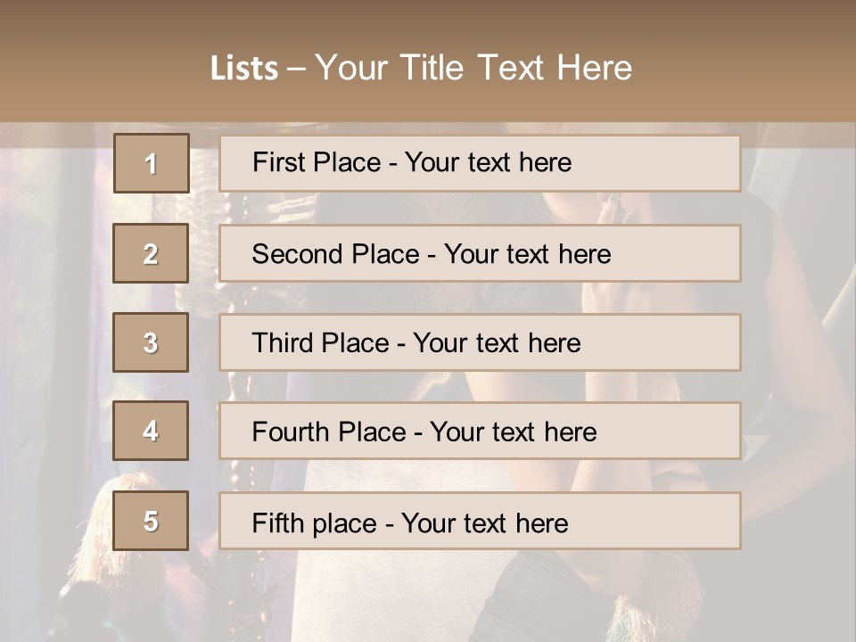856x642 pixels.
Task: Select the number 2 list marker
Action: click(x=151, y=253)
